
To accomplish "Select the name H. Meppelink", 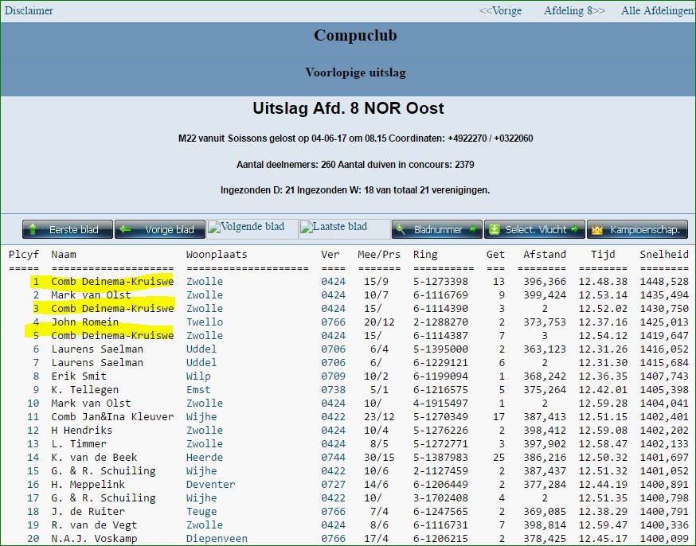I will pyautogui.click(x=88, y=485).
